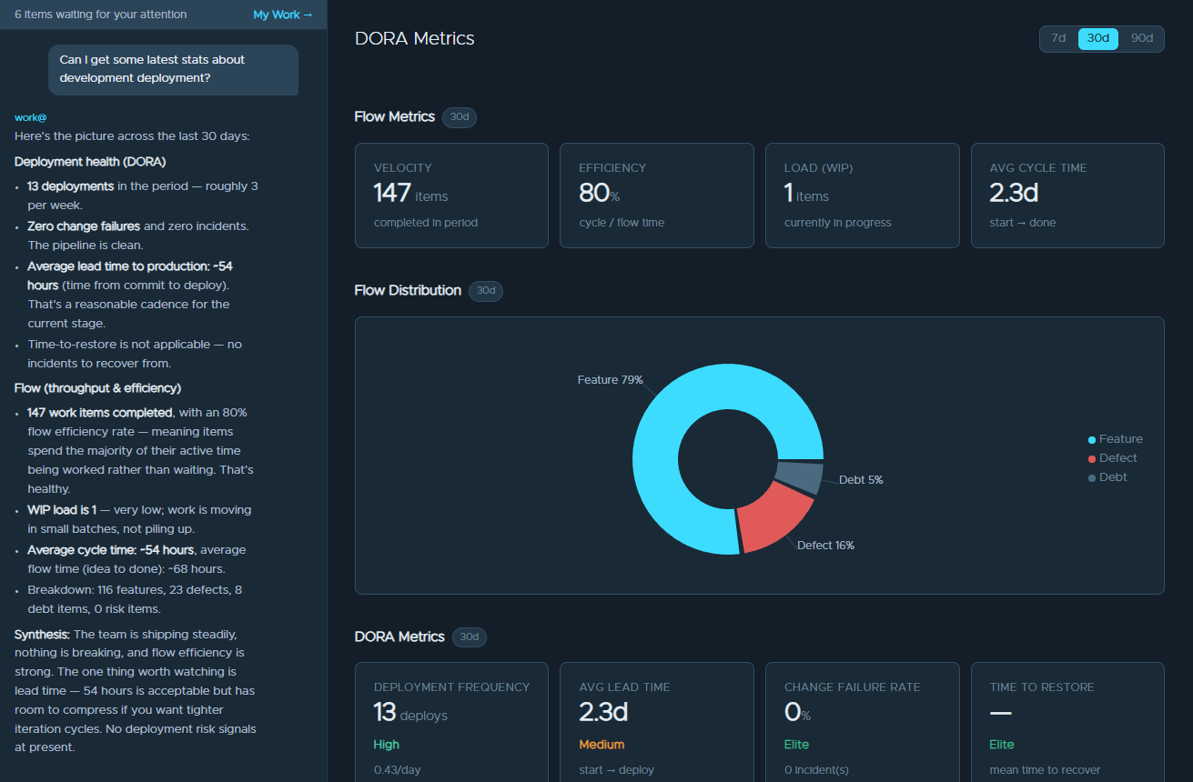Click the 'Elite' rating under Change Failure Rate
Image resolution: width=1193 pixels, height=782 pixels.
click(x=796, y=744)
